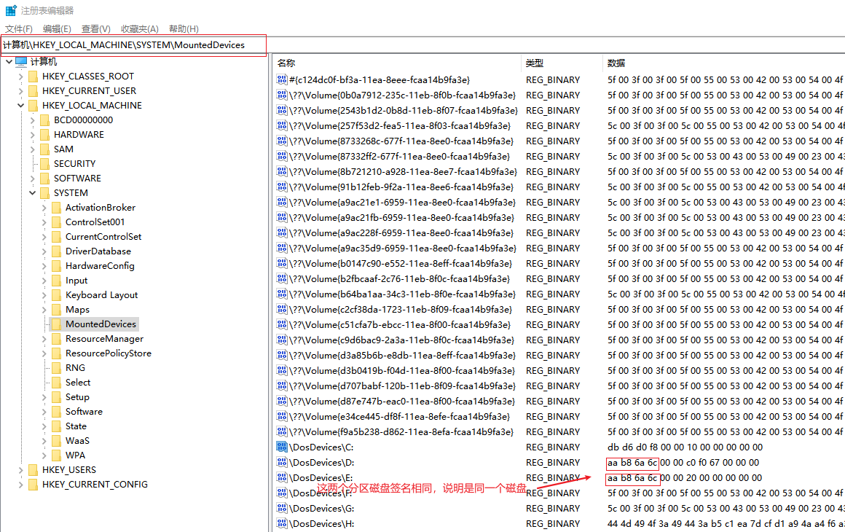Open the 编辑 (Edit) menu
The height and width of the screenshot is (532, 845).
pyautogui.click(x=56, y=28)
